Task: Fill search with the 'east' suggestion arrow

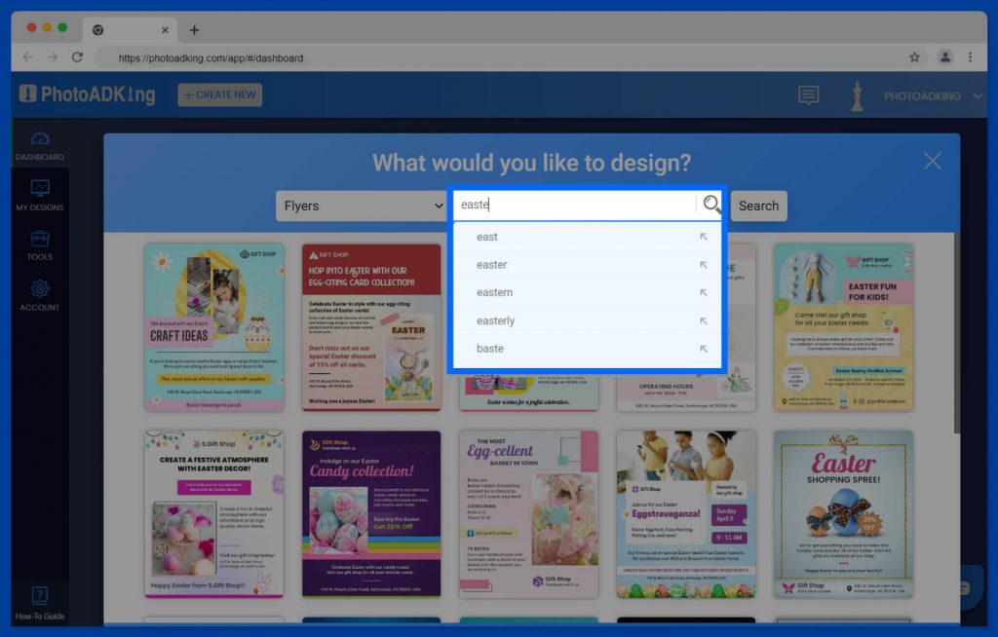Action: 704,237
